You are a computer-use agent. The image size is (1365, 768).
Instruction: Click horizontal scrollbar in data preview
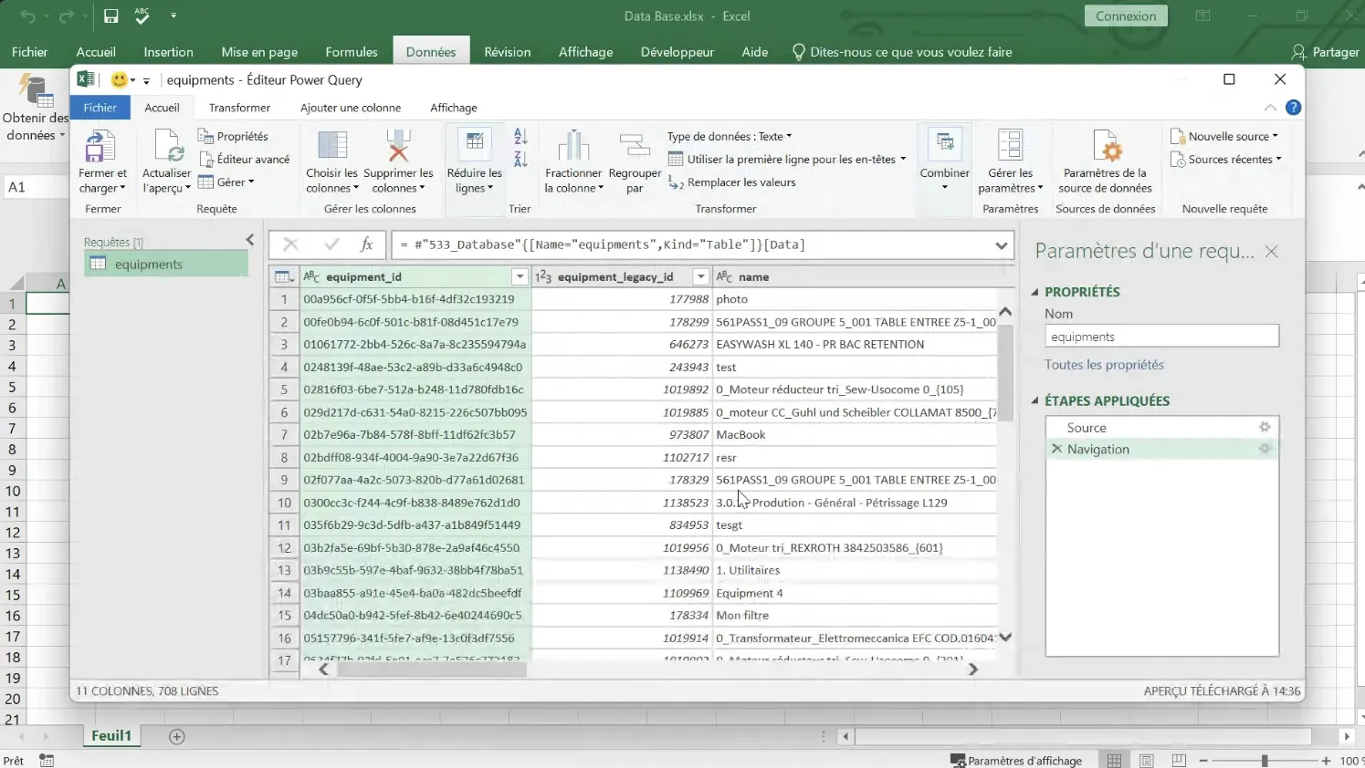(x=432, y=669)
